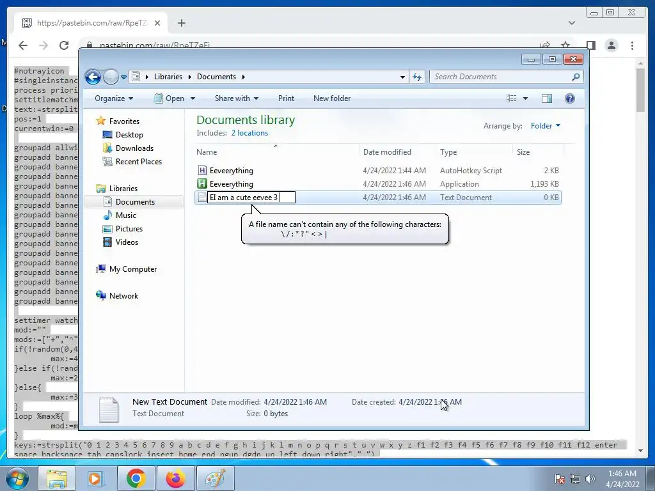Image resolution: width=655 pixels, height=491 pixels.
Task: Click the Chrome side panel icon
Action: pos(590,45)
